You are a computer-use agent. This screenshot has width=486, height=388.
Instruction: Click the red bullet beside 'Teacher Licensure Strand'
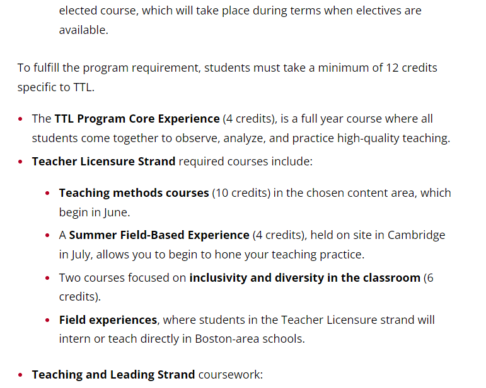click(20, 162)
